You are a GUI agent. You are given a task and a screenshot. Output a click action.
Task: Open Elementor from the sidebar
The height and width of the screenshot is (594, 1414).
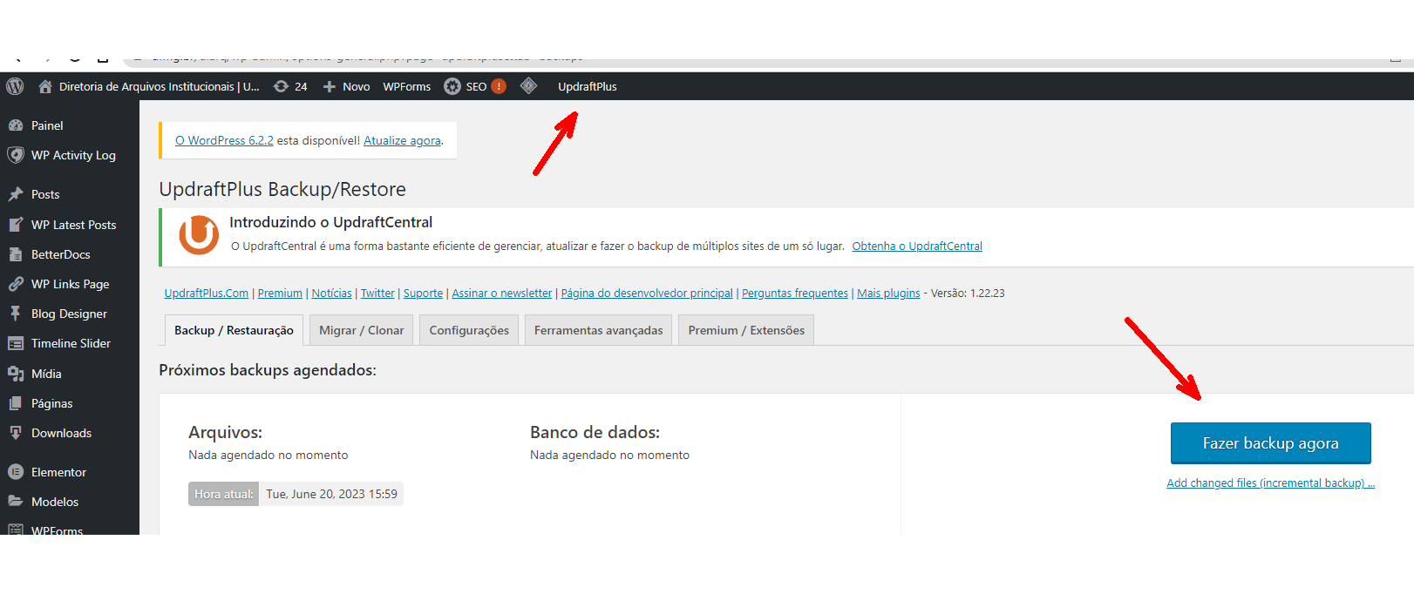coord(58,472)
